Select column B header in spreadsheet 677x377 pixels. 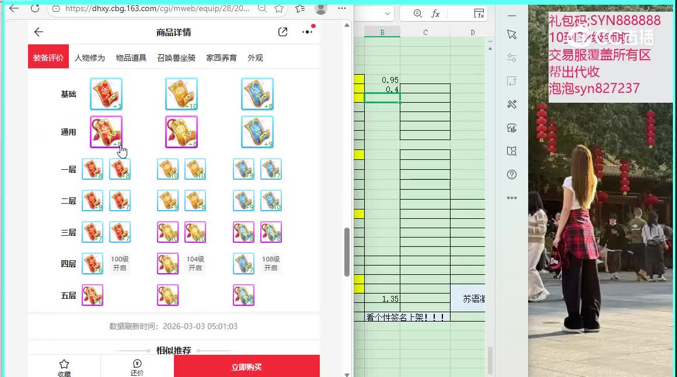click(x=382, y=32)
